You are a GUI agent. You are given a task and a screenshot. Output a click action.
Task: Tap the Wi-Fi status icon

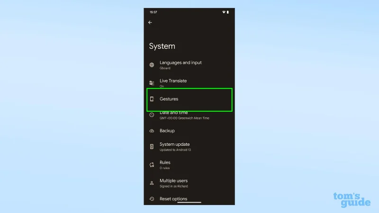(224, 12)
